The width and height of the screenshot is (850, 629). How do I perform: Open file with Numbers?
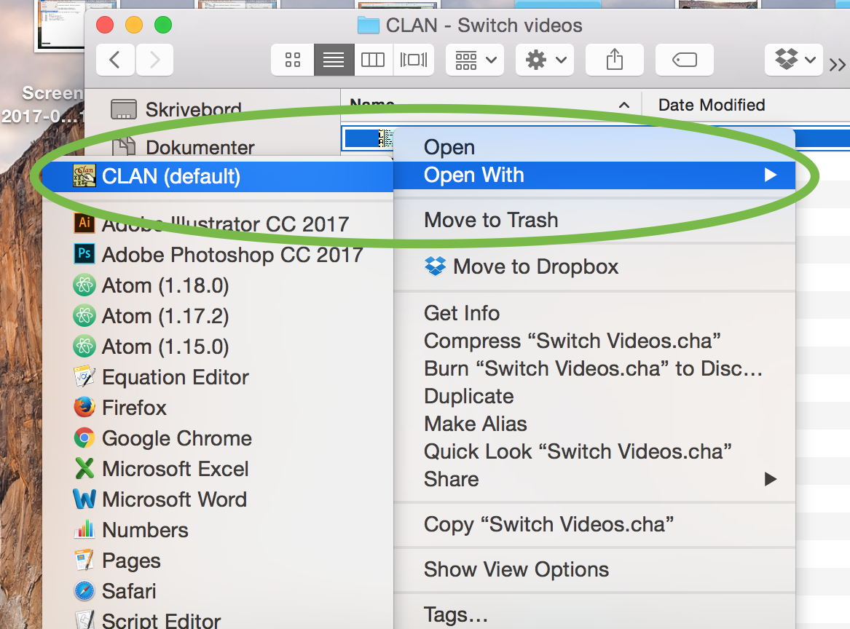coord(218,530)
